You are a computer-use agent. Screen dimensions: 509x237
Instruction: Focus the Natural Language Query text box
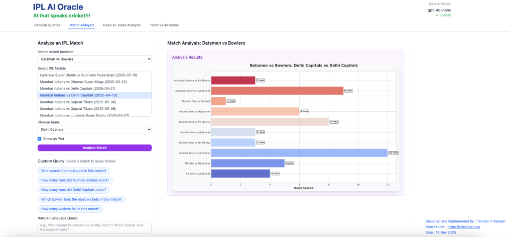coord(95,227)
